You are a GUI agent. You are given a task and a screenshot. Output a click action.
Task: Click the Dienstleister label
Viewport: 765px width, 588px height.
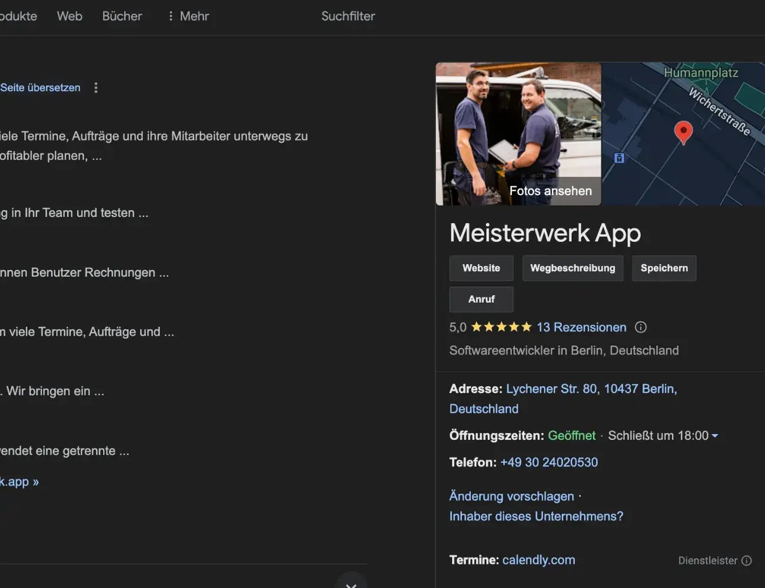[707, 560]
